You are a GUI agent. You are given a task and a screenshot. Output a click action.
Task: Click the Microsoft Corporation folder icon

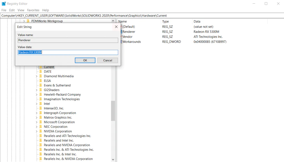tap(40, 122)
